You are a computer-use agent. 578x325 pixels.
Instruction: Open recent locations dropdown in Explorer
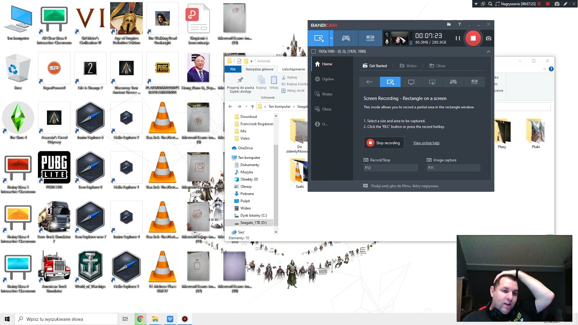[246, 107]
